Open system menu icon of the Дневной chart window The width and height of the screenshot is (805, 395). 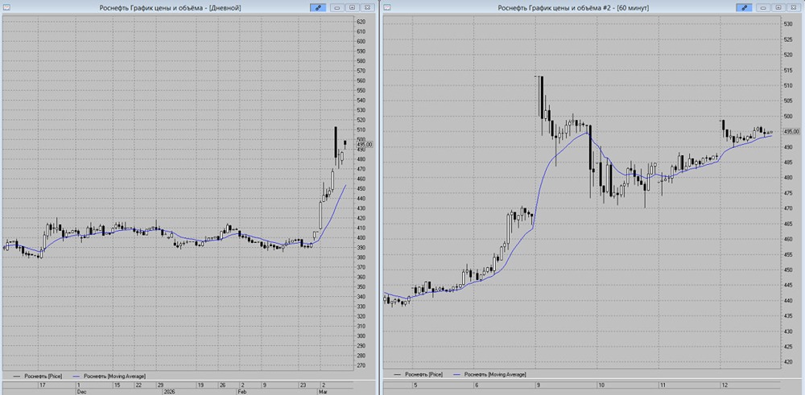click(6, 8)
